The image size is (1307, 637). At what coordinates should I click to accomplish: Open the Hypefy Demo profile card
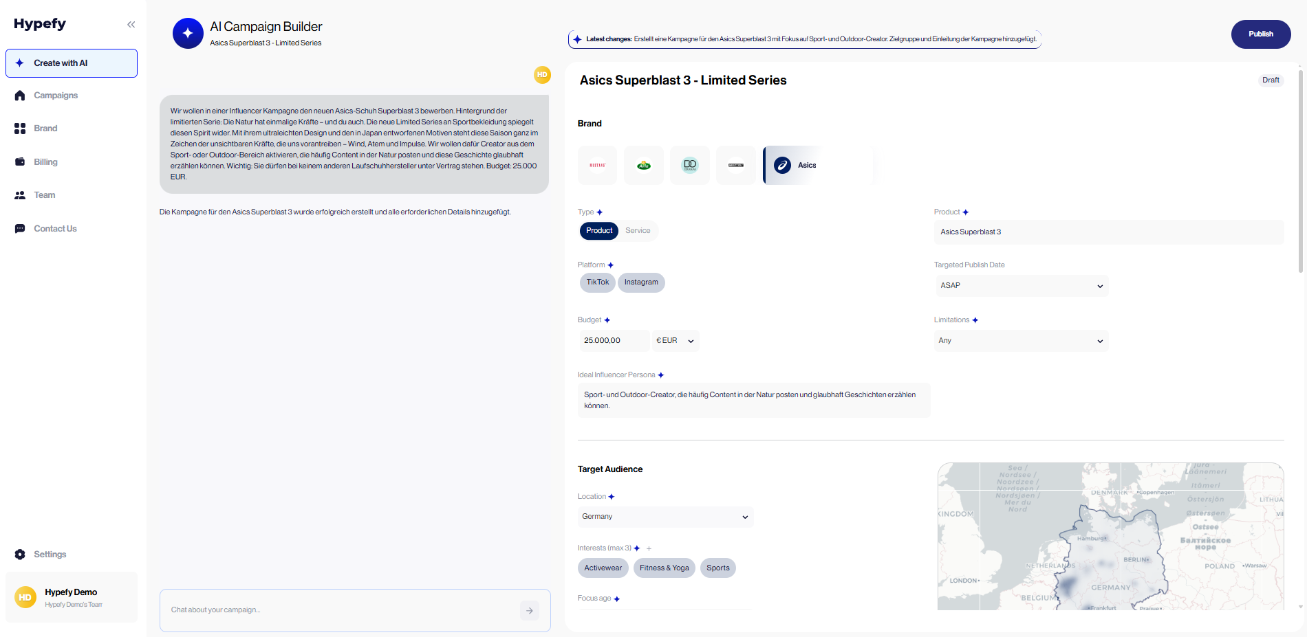[72, 597]
